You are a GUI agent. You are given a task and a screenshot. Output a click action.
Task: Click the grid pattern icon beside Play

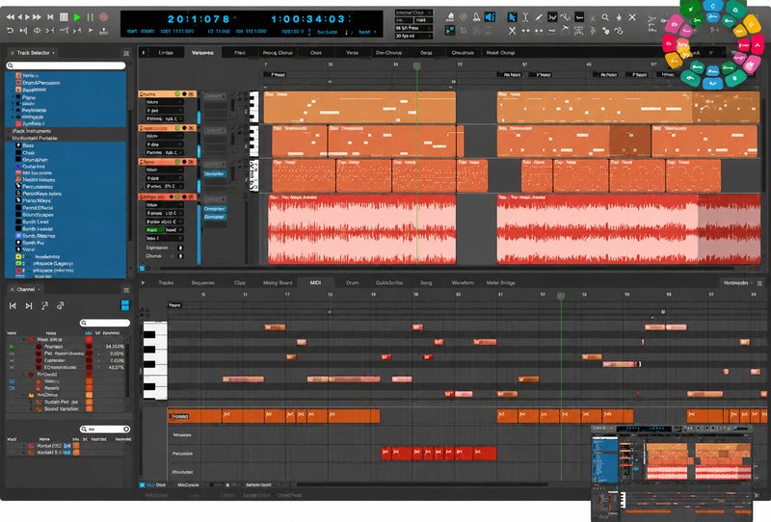[64, 17]
